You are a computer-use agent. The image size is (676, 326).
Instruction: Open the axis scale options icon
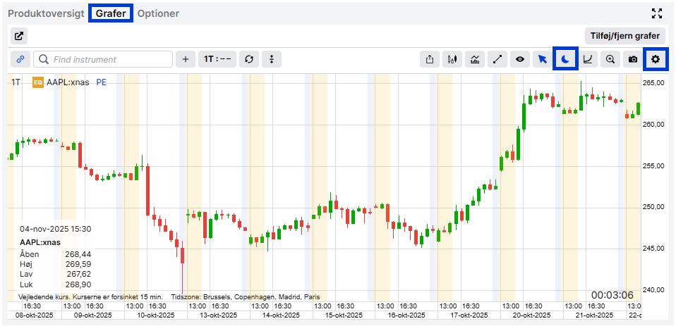point(588,60)
